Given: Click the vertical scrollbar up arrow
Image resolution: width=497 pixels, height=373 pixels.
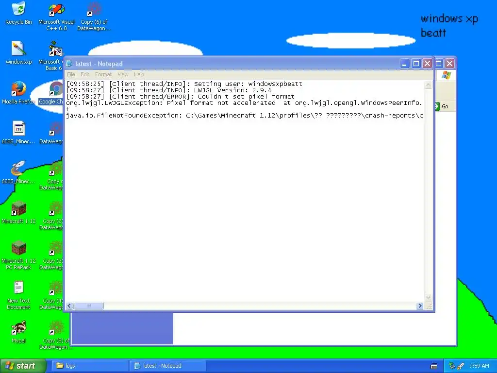Looking at the screenshot, I should click(x=428, y=85).
